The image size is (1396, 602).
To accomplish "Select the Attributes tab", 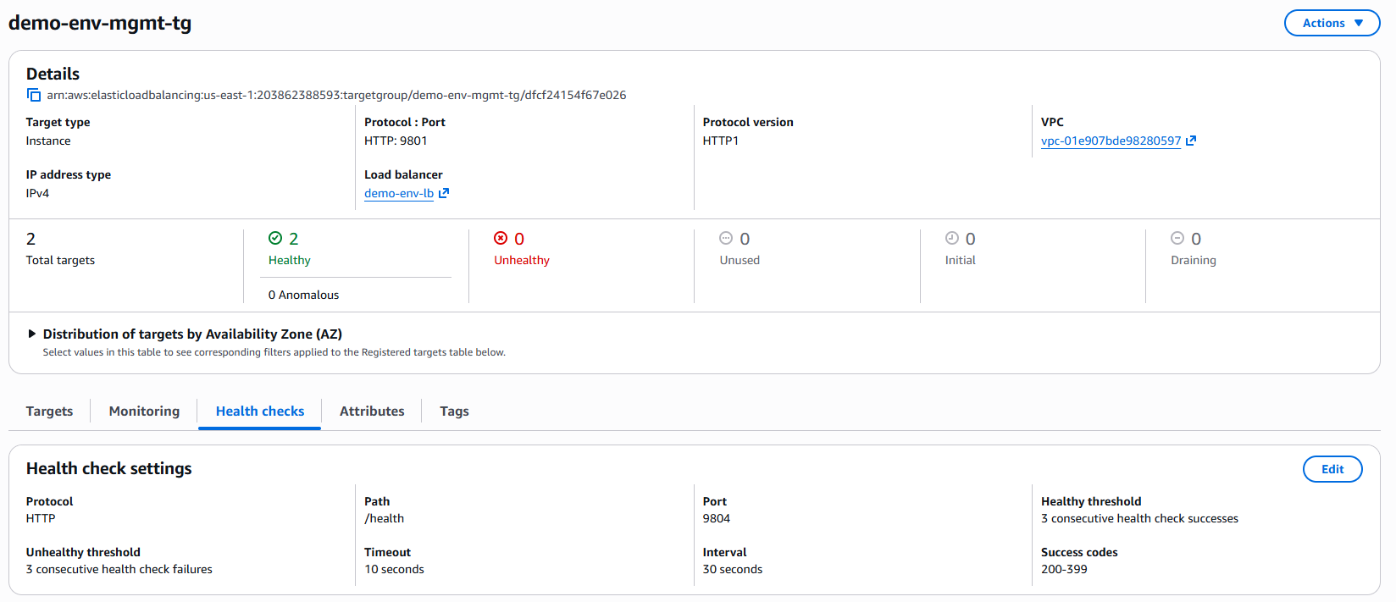I will click(372, 411).
